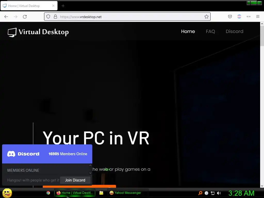This screenshot has height=198, width=264.
Task: Click the browser forward arrow
Action: coord(15,17)
